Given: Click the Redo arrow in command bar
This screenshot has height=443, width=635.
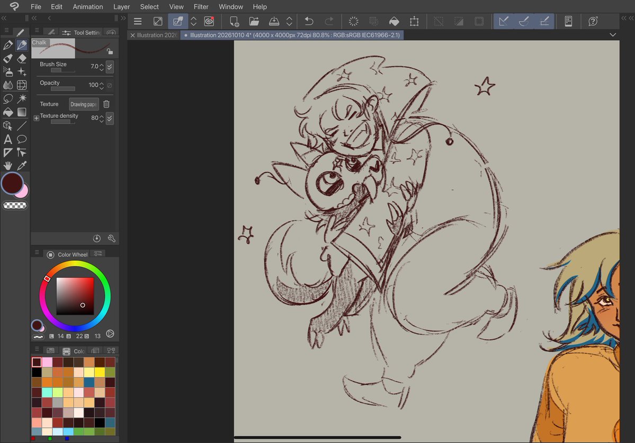Looking at the screenshot, I should (329, 22).
